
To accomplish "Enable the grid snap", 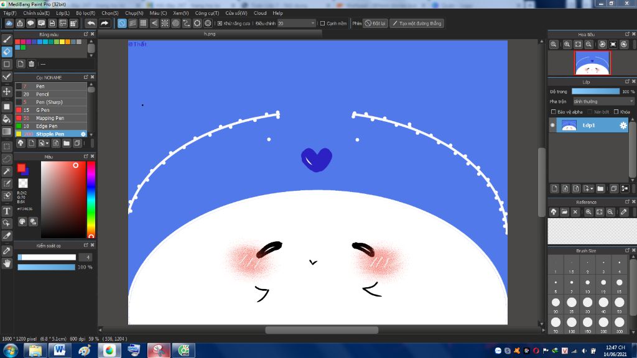I will coord(143,23).
